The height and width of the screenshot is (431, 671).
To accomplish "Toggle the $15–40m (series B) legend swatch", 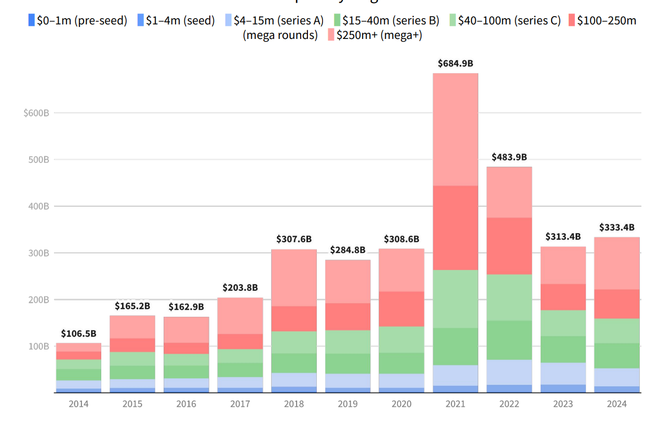I will [x=337, y=21].
